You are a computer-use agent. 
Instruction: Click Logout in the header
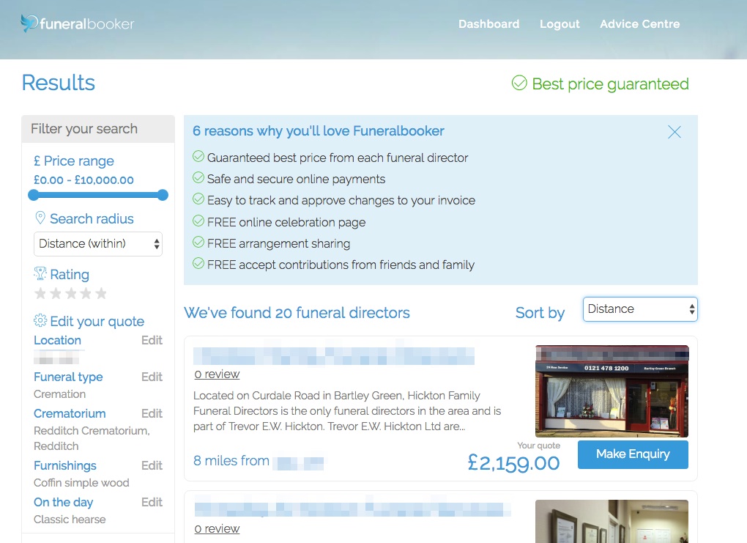560,24
